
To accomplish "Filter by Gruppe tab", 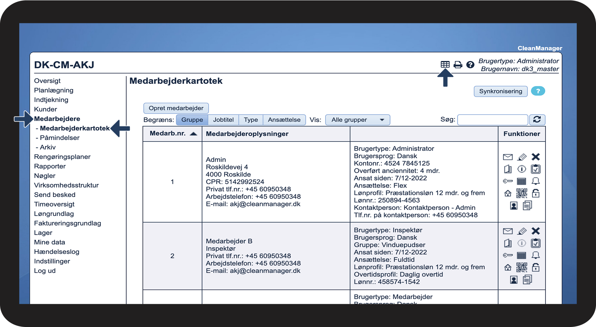I will (x=192, y=120).
